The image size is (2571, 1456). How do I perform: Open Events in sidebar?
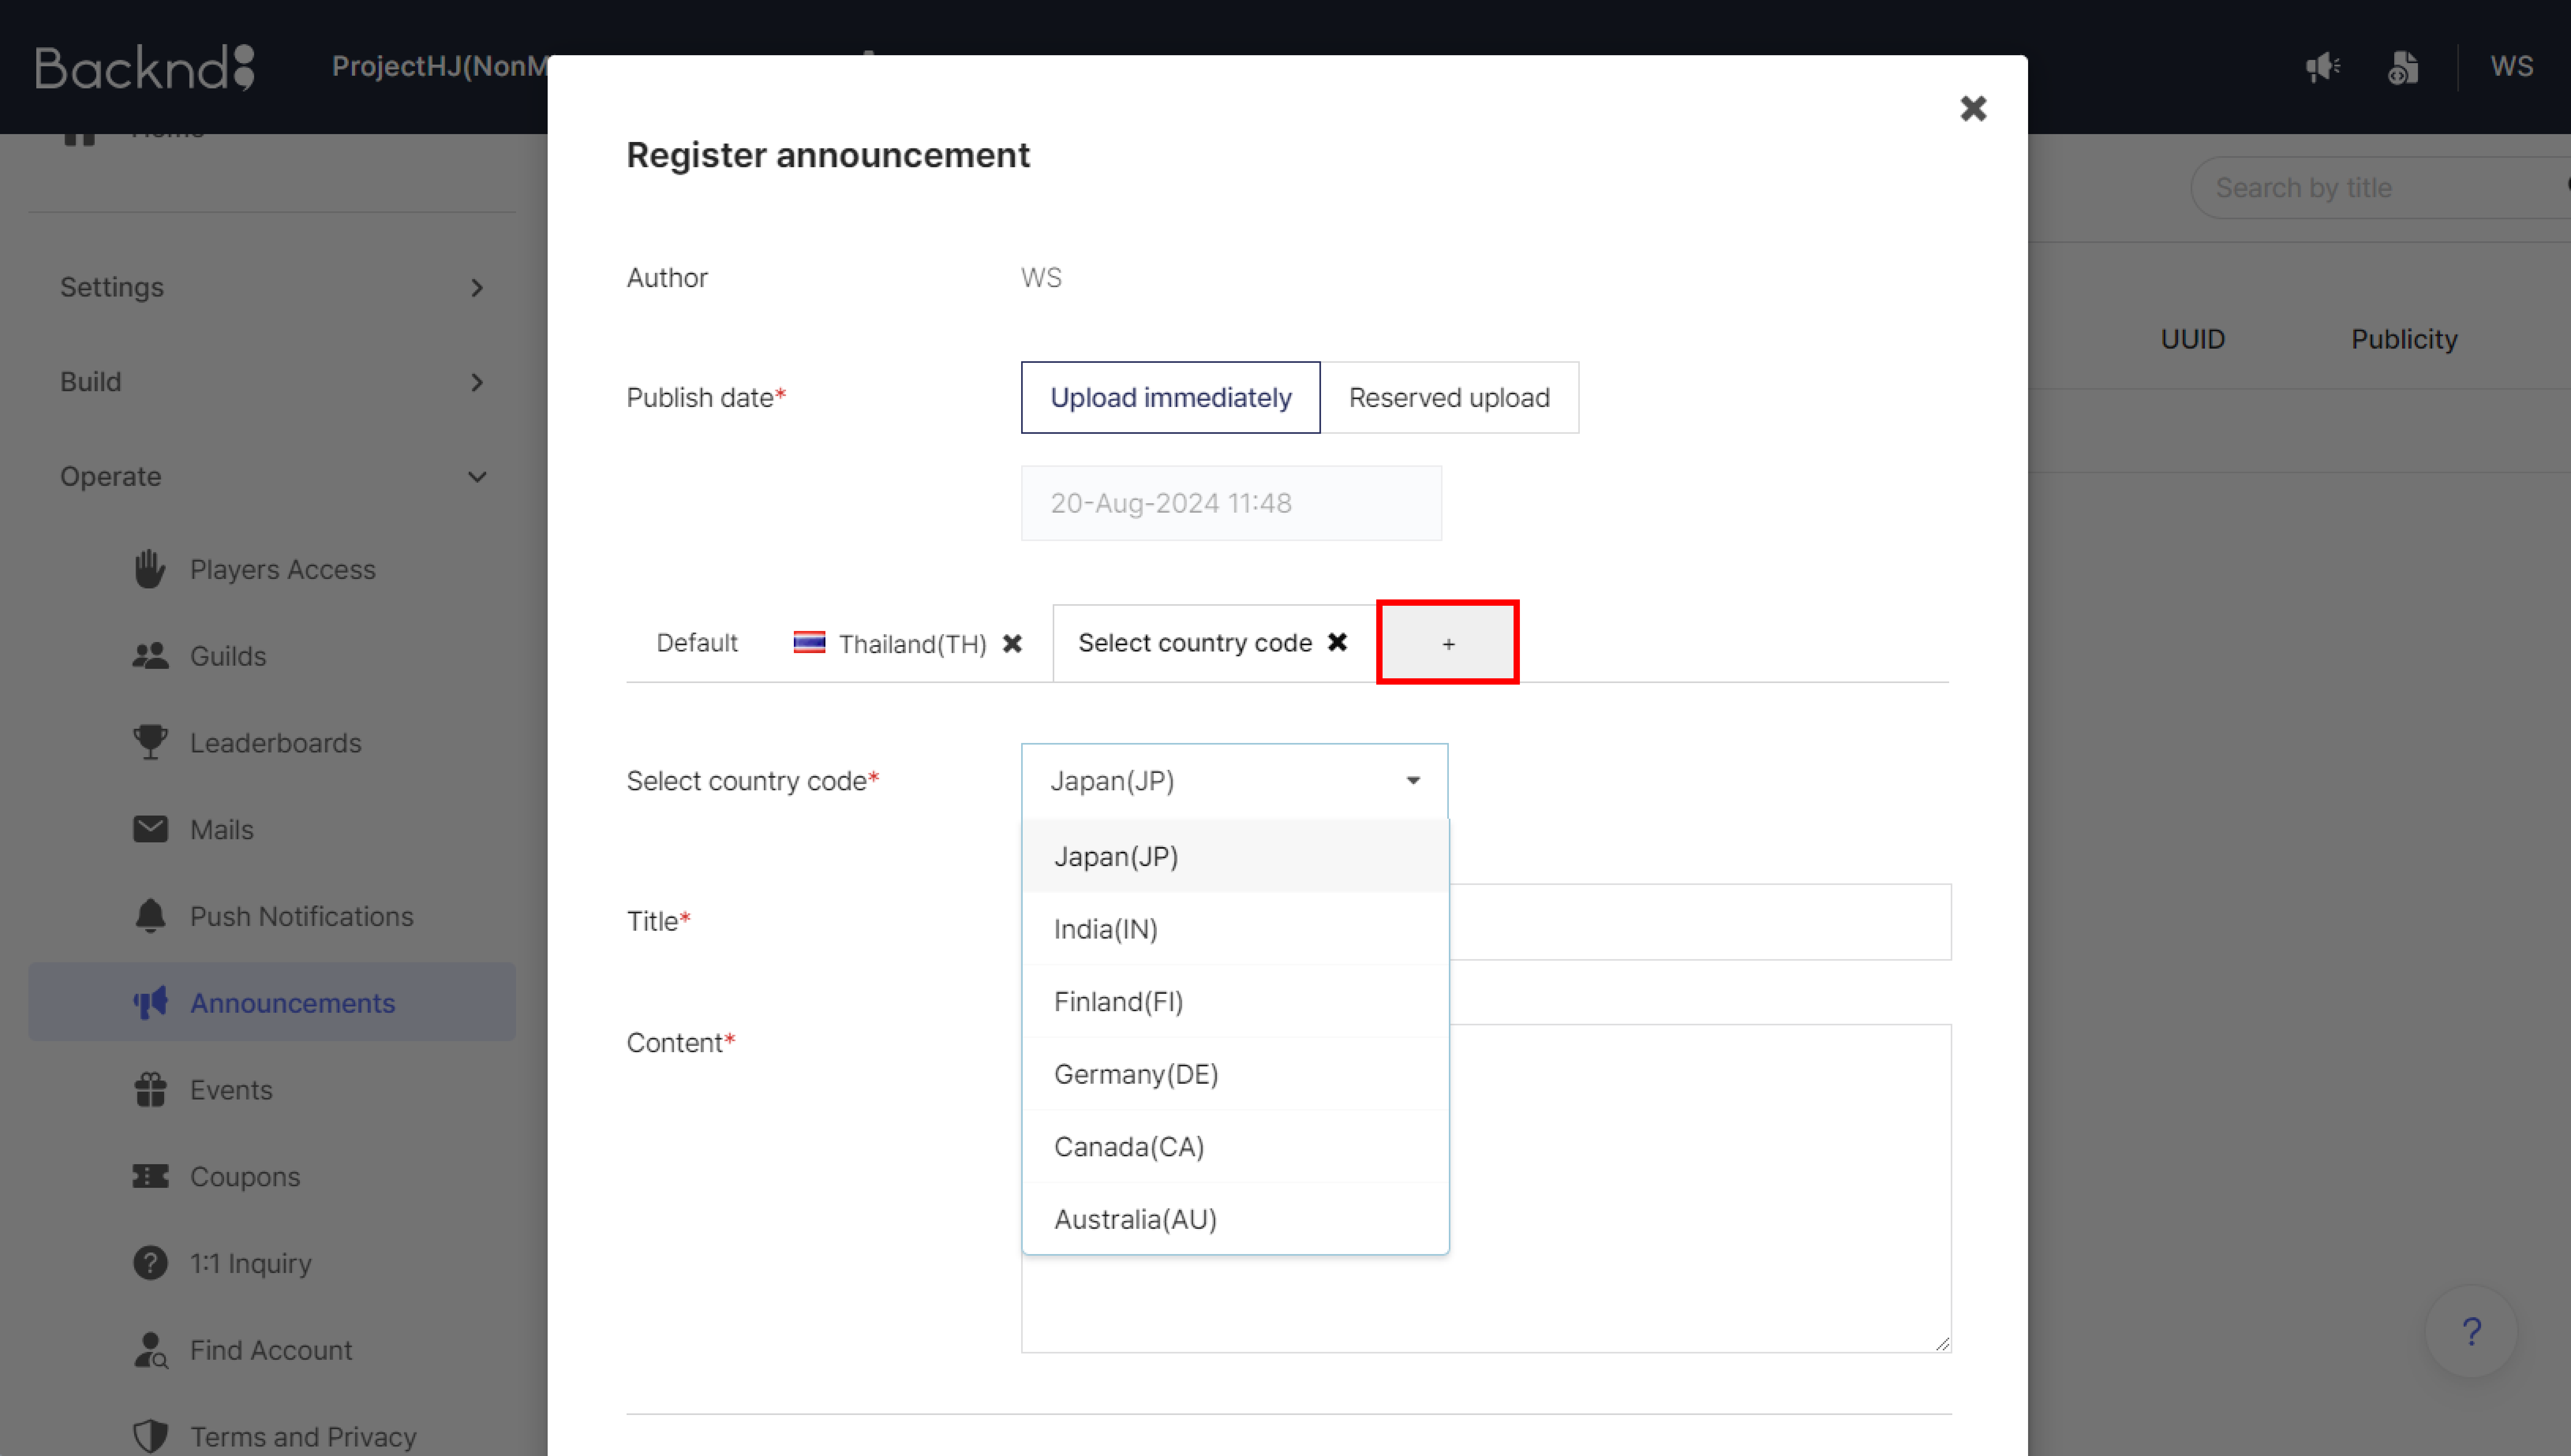[272, 1089]
